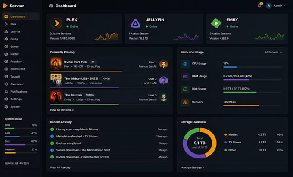Click Dune: Part Two playback progress bar
The height and width of the screenshot is (177, 293).
(109, 71)
